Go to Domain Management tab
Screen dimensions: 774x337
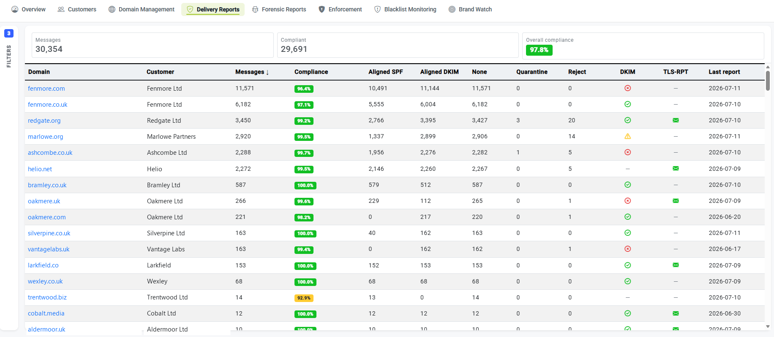point(142,9)
